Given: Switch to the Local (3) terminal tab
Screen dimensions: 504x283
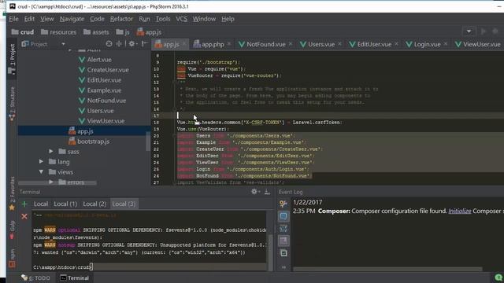Looking at the screenshot, I should 124,204.
